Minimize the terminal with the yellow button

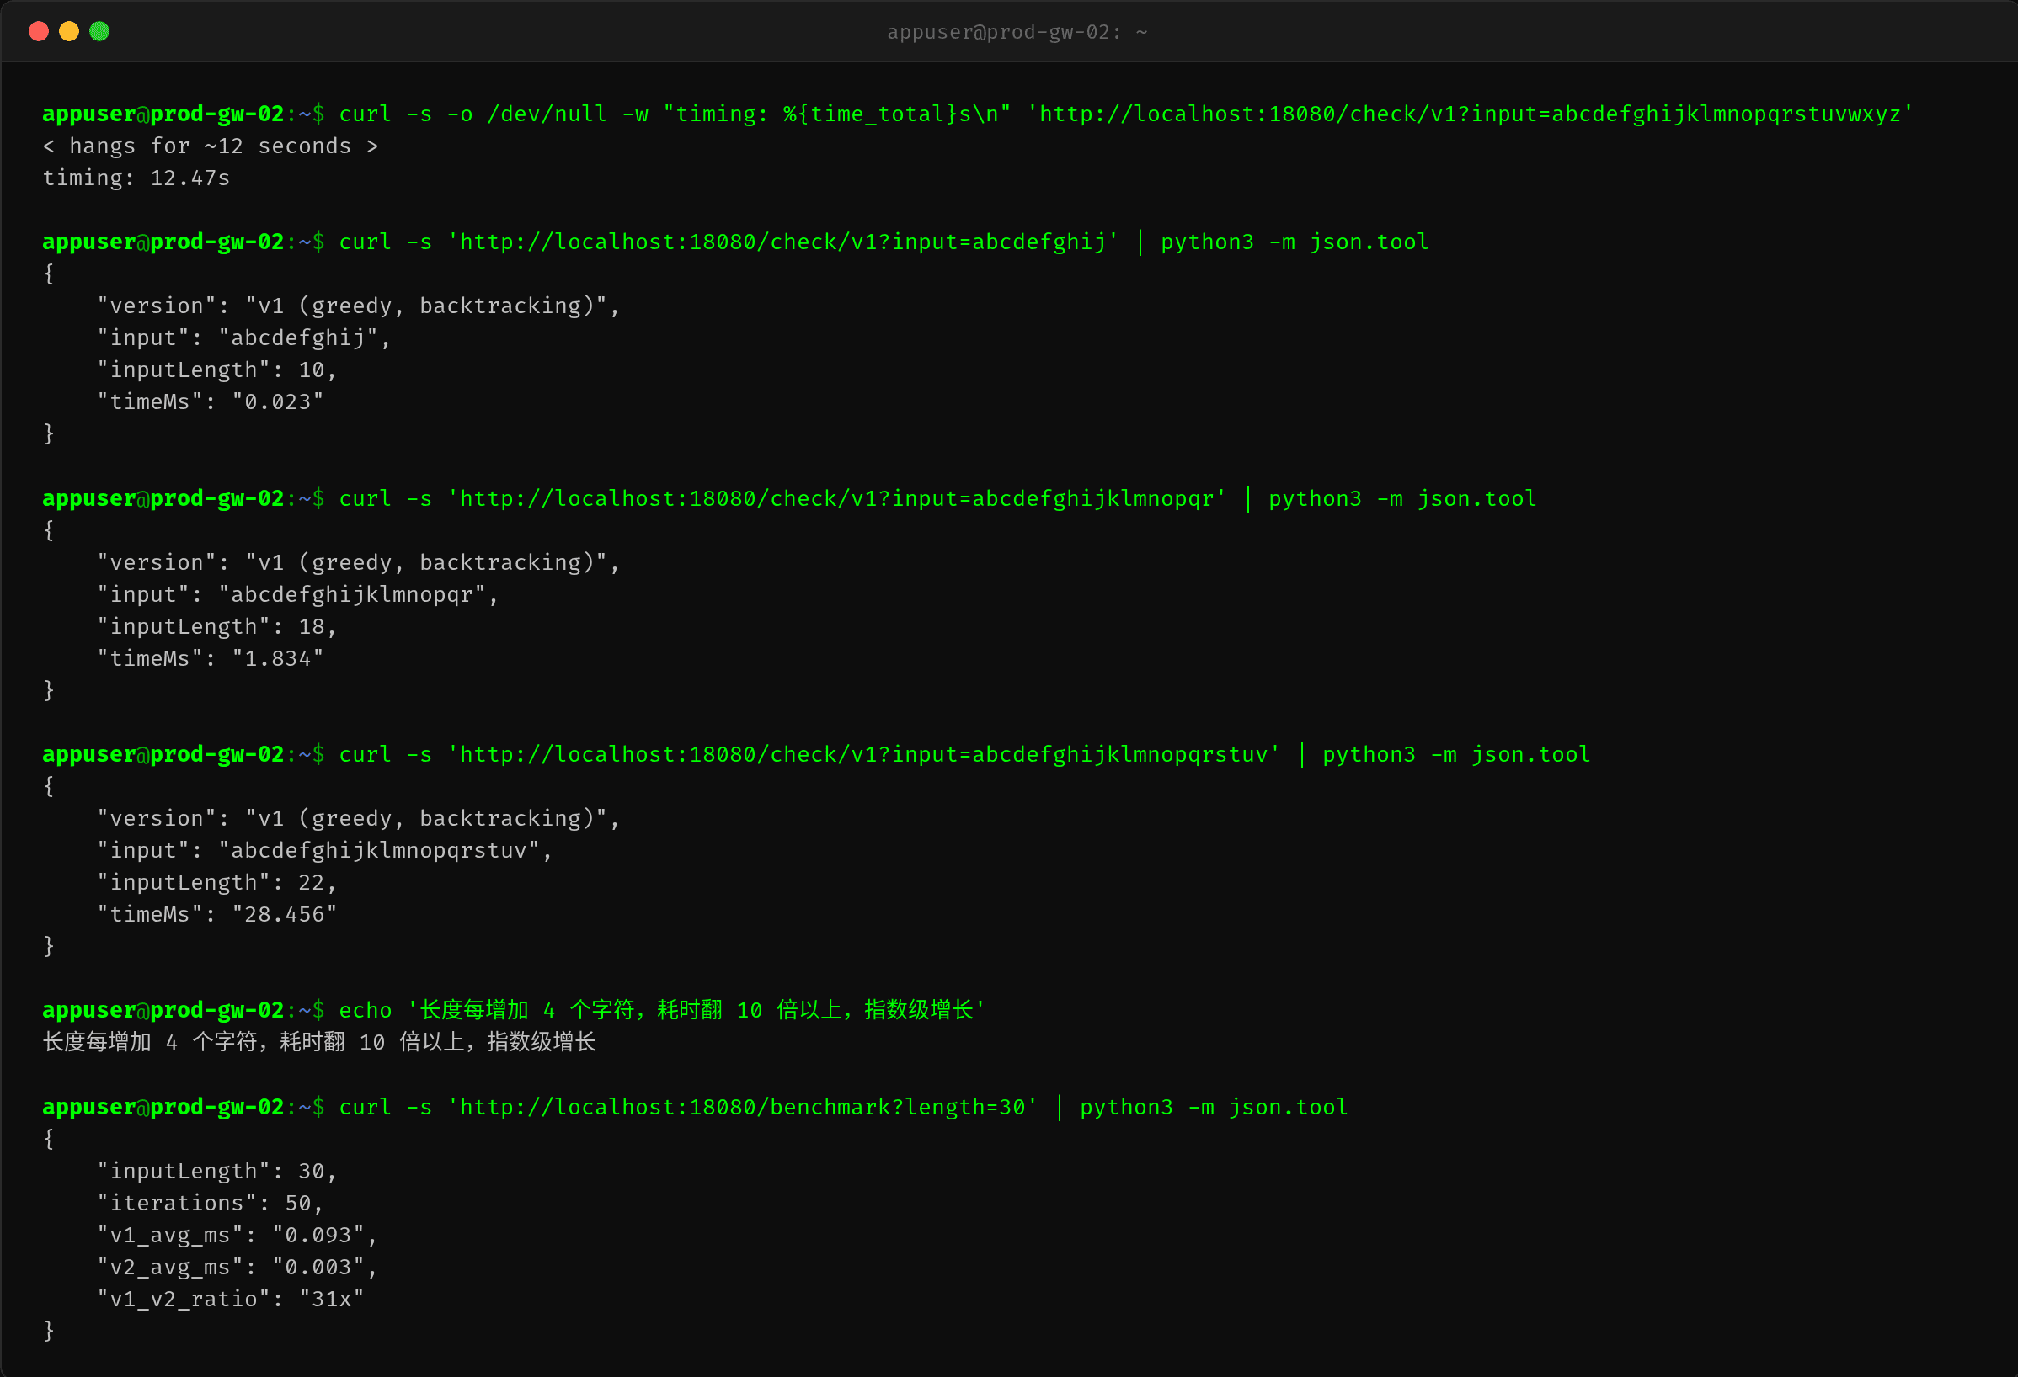pos(68,31)
